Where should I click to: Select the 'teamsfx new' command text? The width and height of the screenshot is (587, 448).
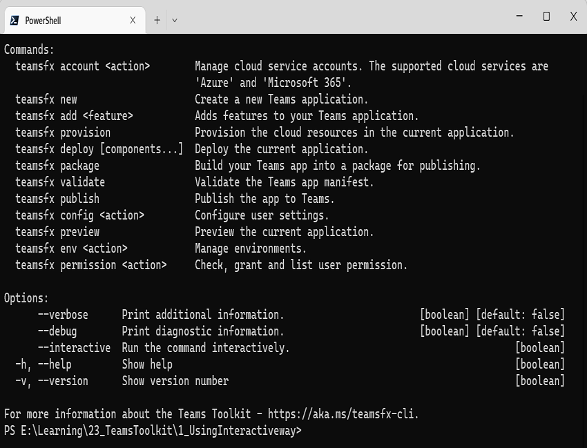tap(45, 99)
